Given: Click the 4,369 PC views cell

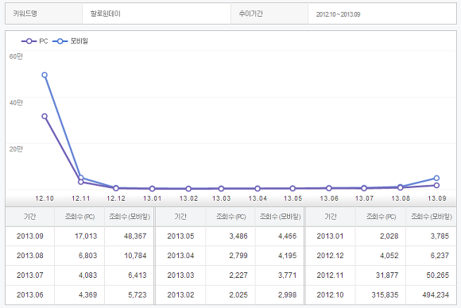Looking at the screenshot, I should tap(79, 295).
